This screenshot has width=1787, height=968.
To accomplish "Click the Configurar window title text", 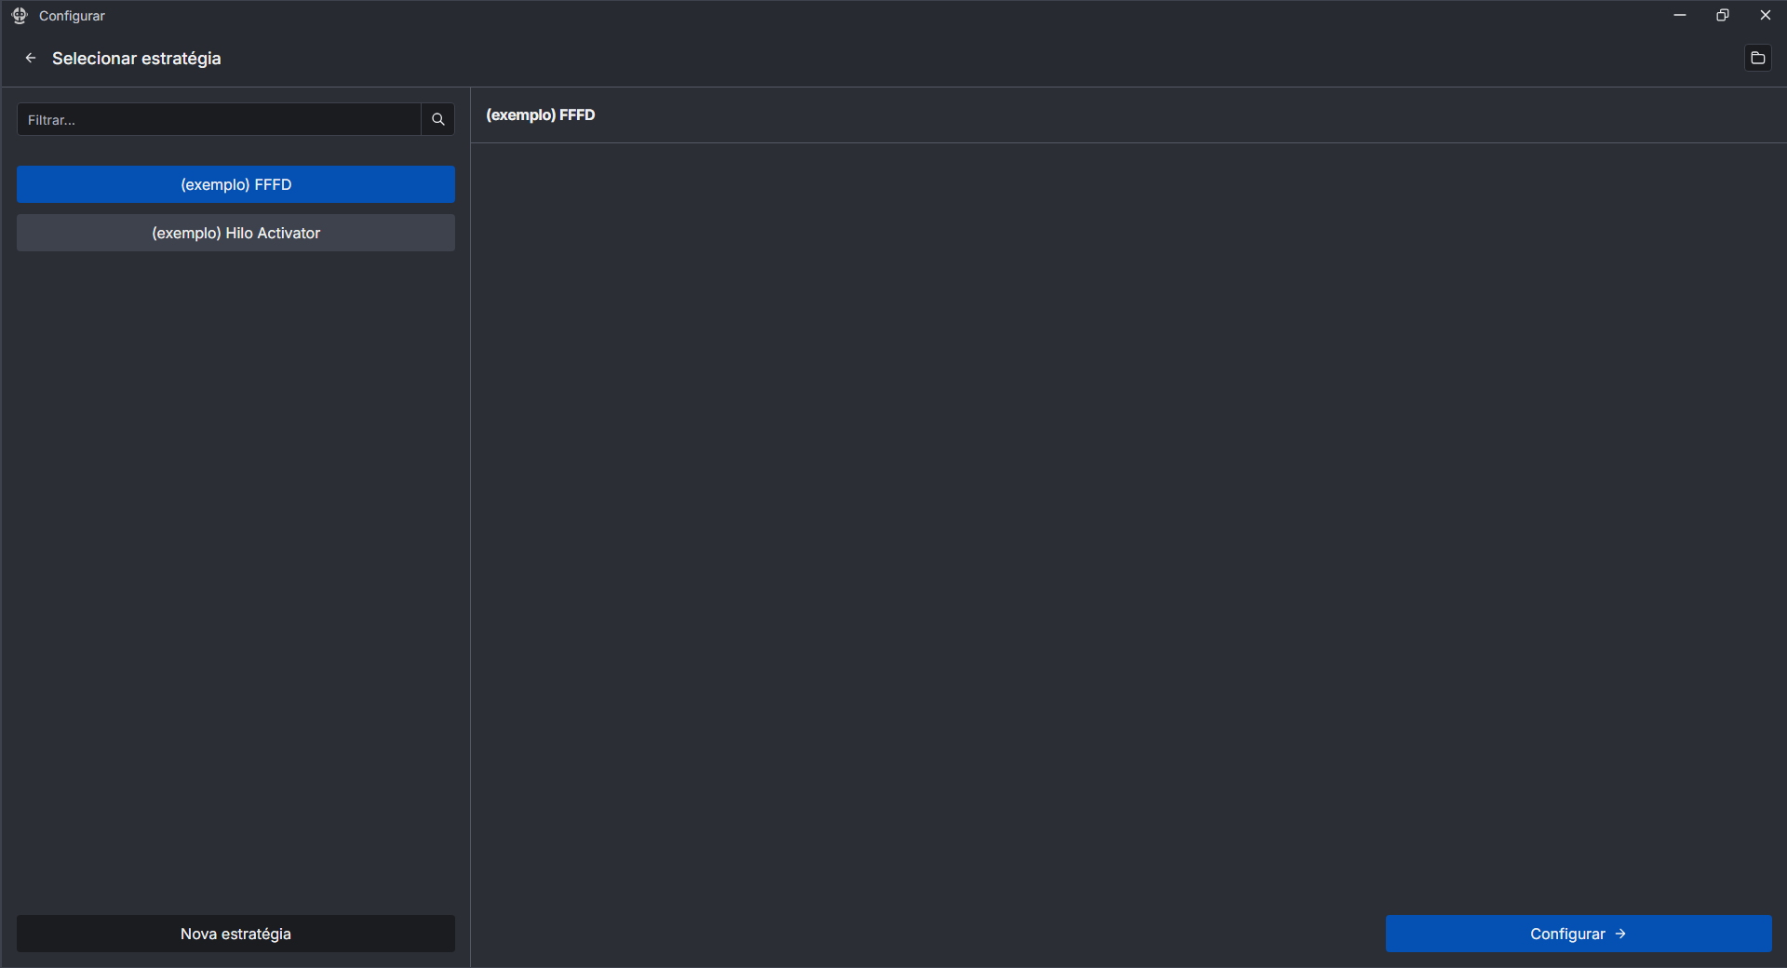I will 72,16.
